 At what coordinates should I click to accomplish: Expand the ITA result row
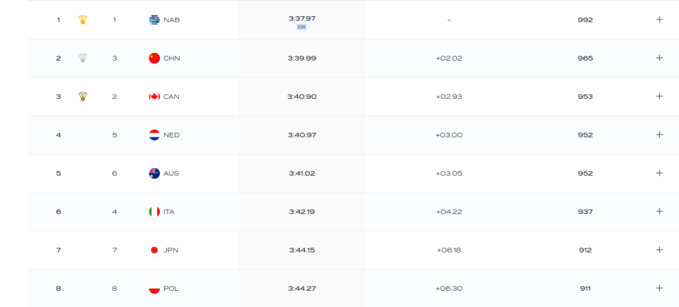(x=659, y=212)
